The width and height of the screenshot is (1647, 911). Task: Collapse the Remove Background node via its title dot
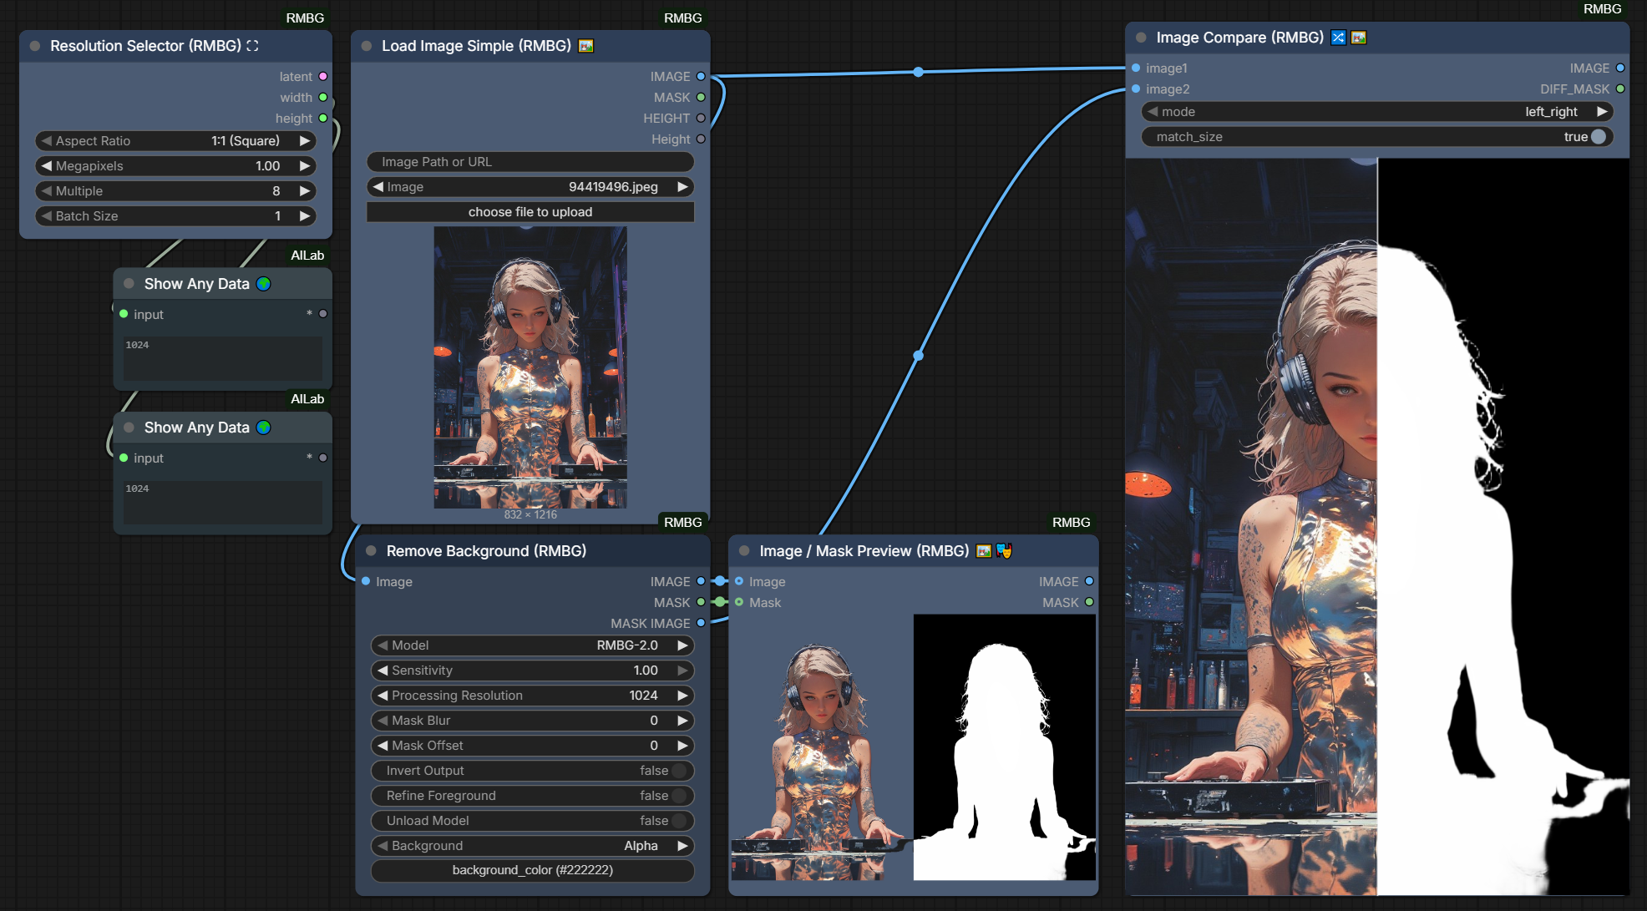point(372,551)
